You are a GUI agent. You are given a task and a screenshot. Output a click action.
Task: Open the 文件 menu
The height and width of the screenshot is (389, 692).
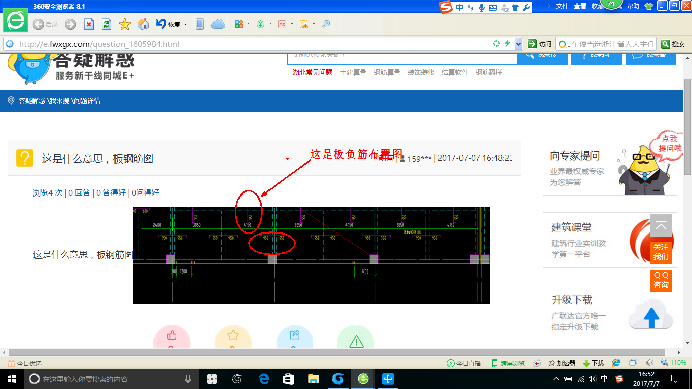(x=562, y=6)
